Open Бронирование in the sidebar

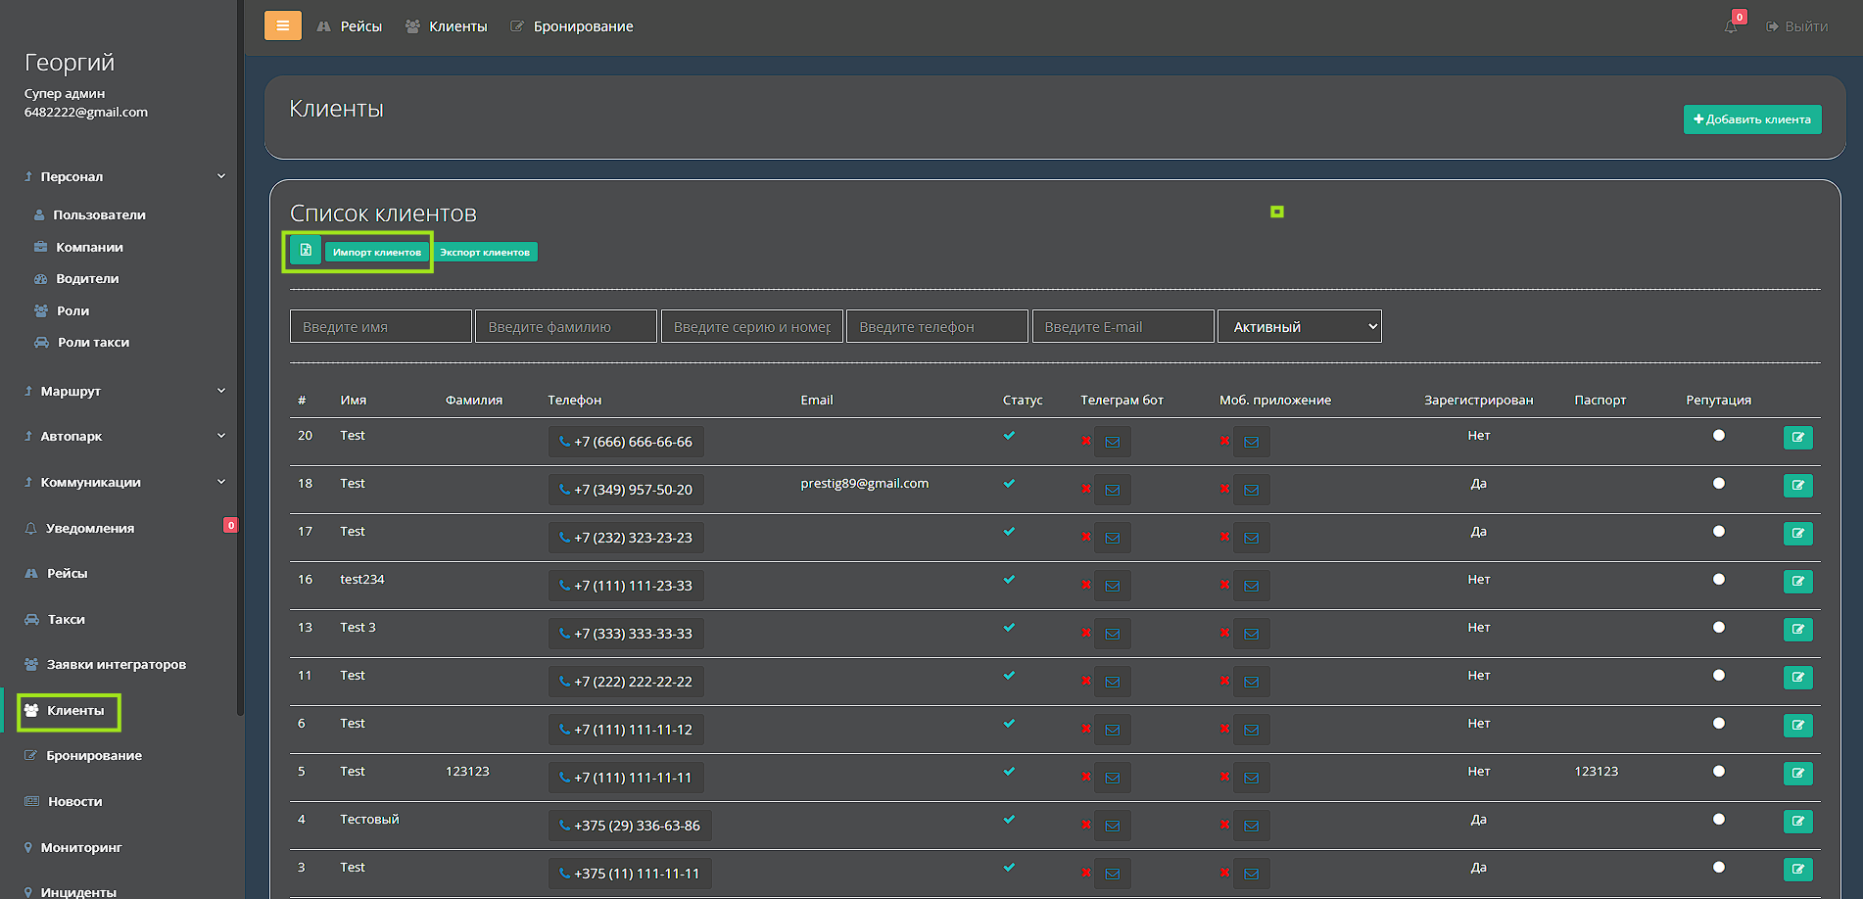[x=94, y=755]
